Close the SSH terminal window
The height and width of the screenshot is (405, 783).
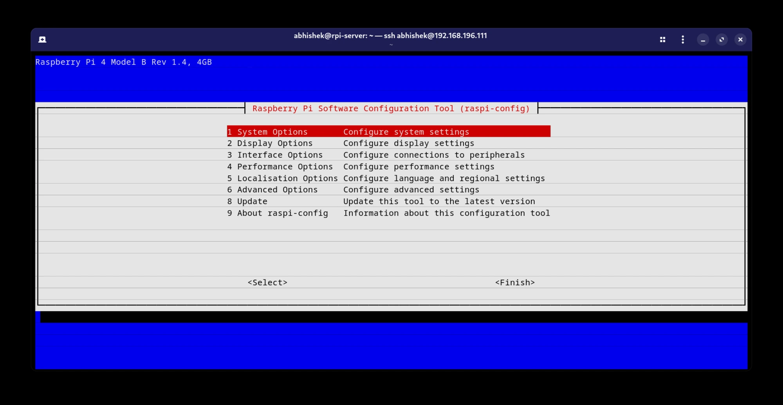pos(740,40)
